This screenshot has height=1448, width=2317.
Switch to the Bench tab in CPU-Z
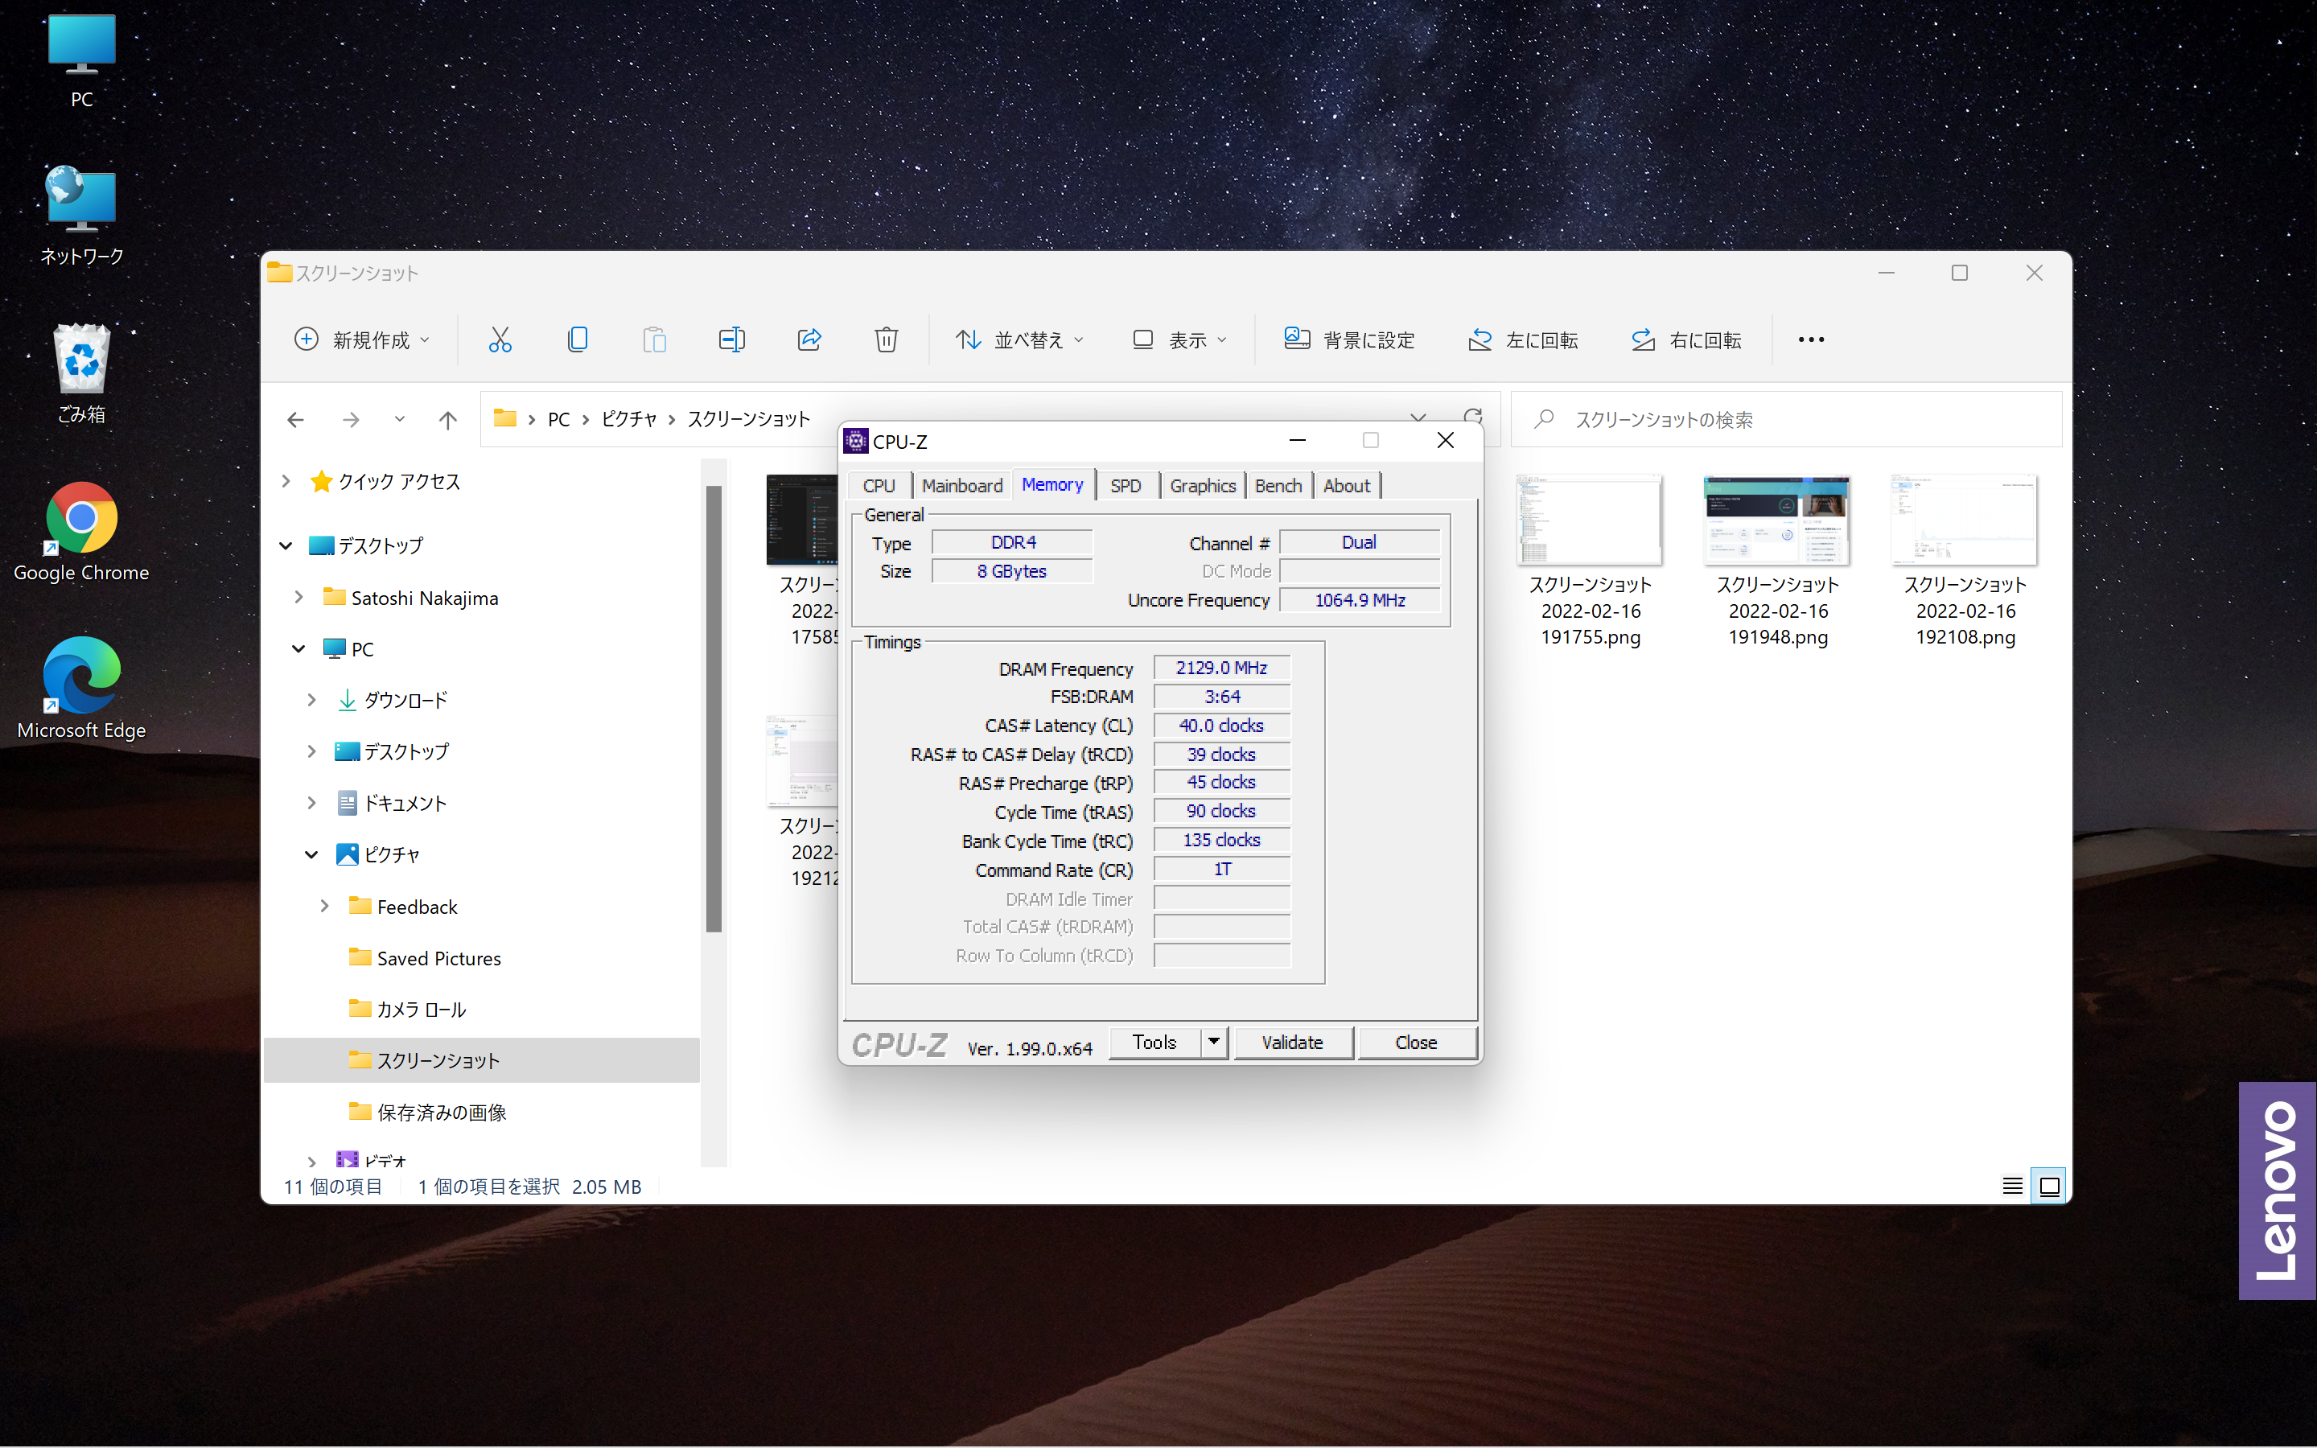[1278, 486]
